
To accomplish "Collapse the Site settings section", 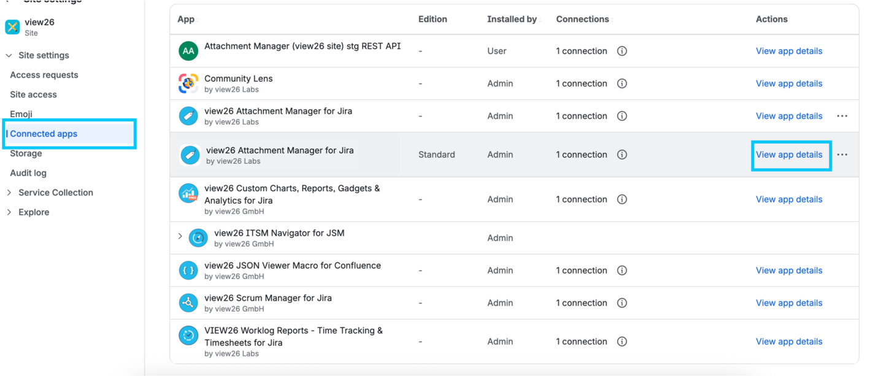I will 9,55.
